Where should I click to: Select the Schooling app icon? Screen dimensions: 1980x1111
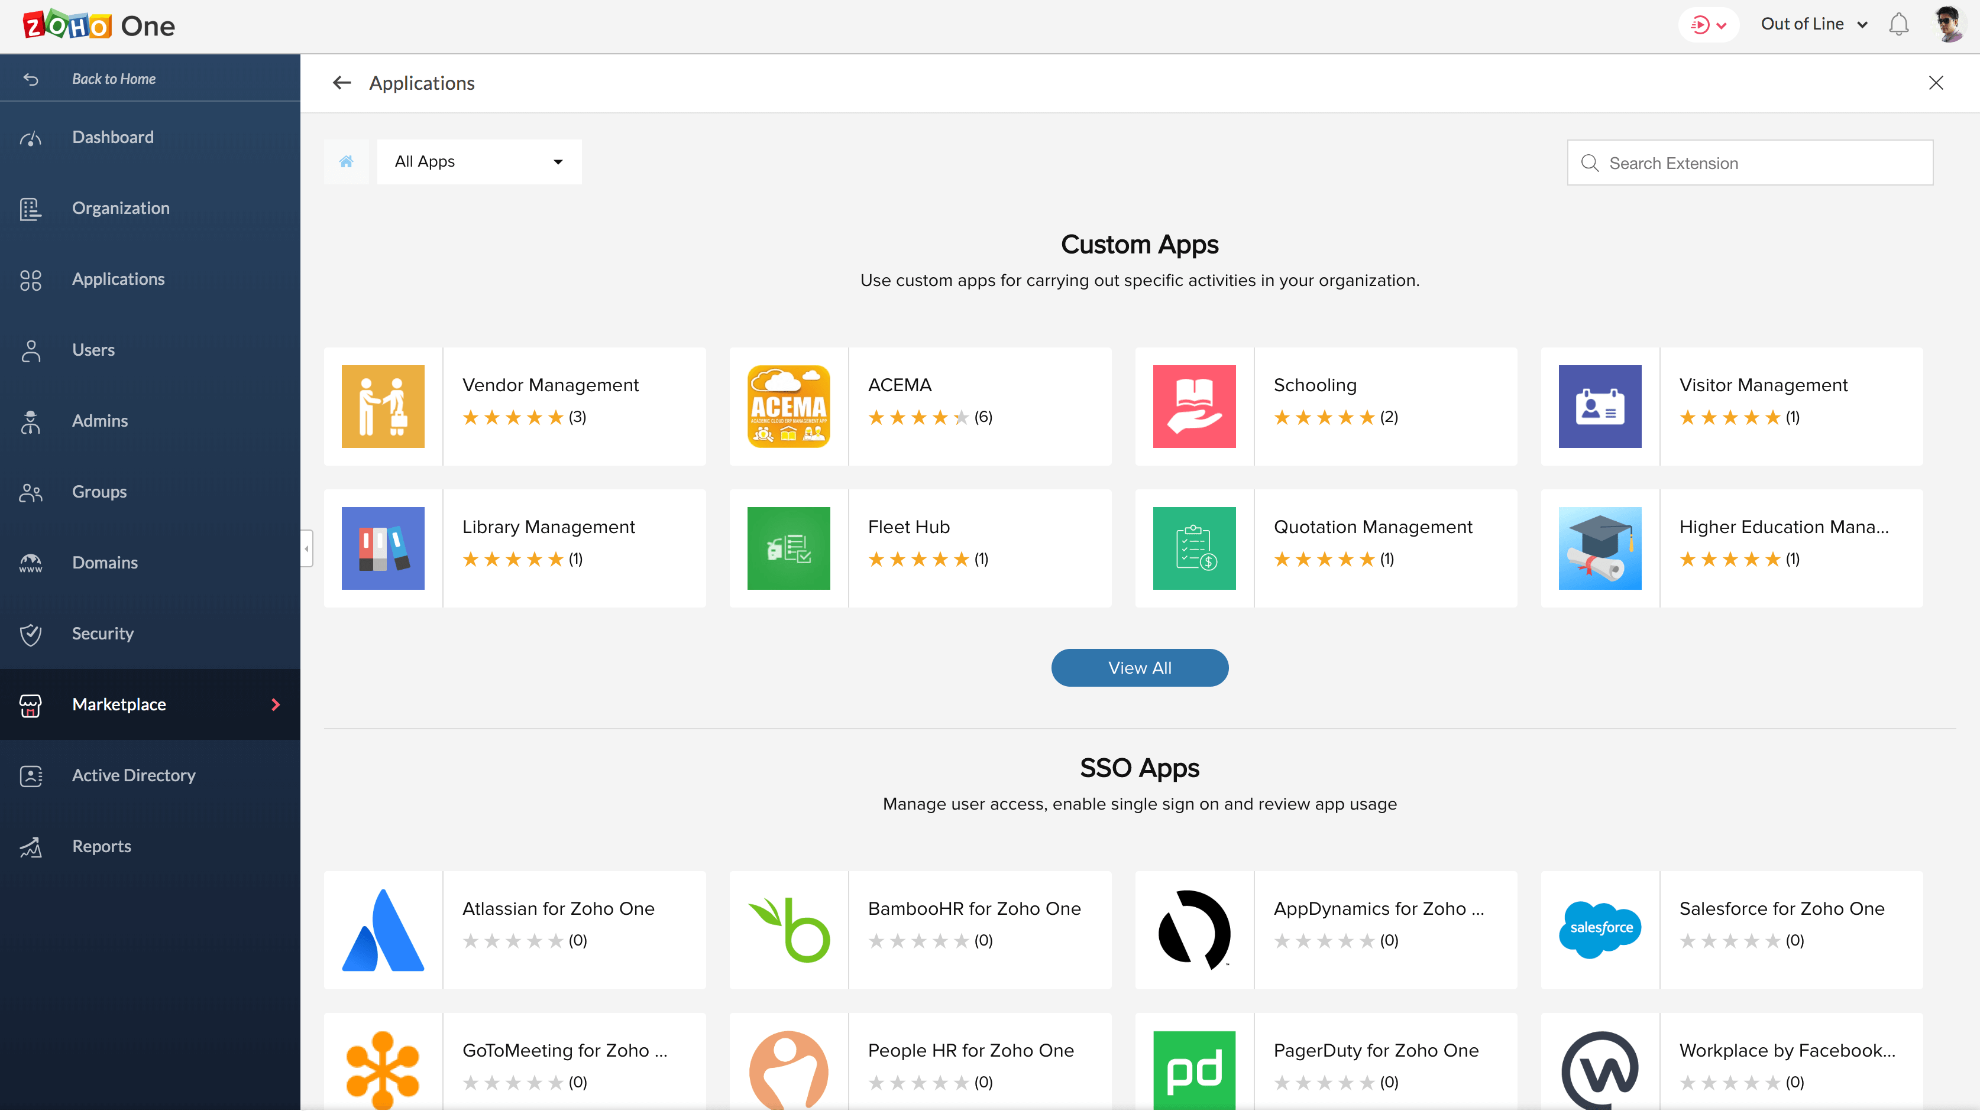click(x=1194, y=405)
